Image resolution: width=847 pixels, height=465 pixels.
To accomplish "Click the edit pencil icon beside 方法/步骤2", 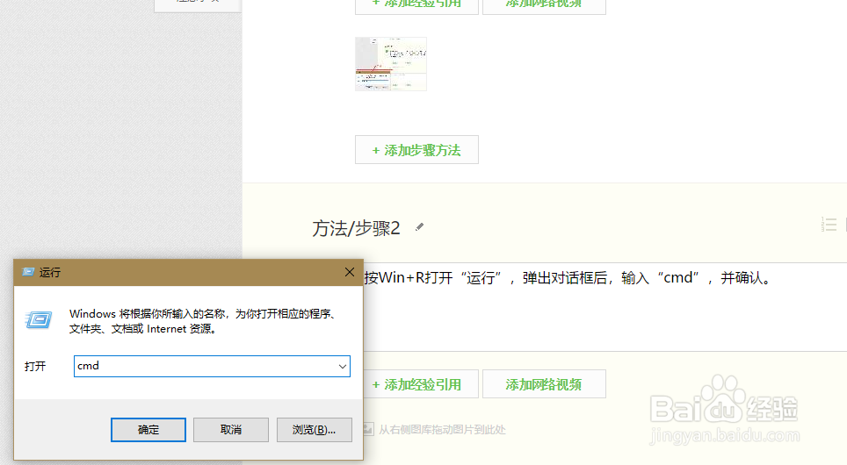I will (419, 227).
